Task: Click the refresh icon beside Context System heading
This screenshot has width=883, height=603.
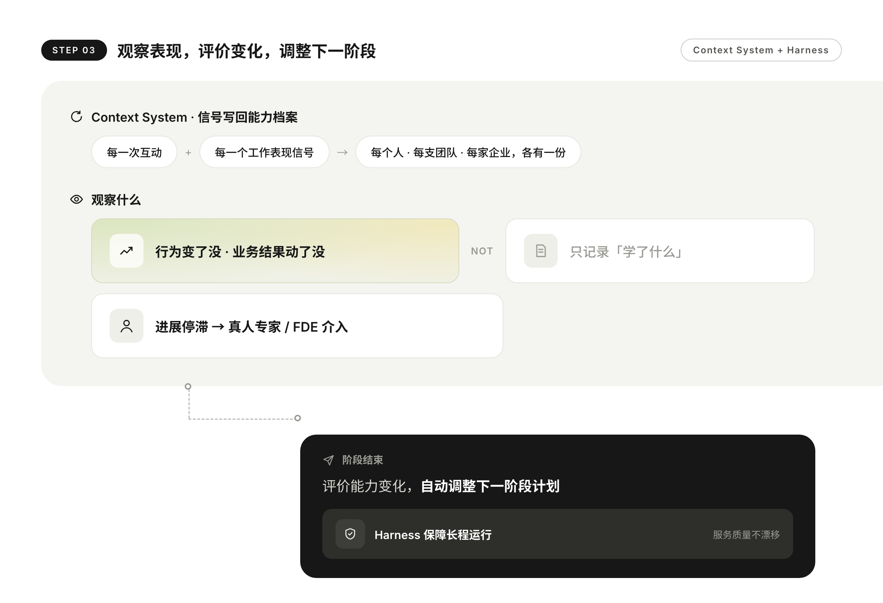Action: tap(77, 117)
